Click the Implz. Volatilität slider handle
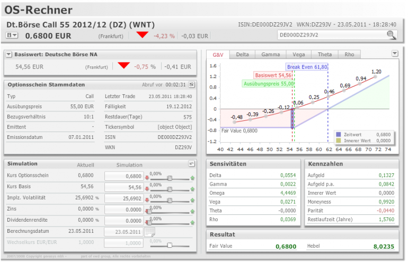408x263 pixels. [x=170, y=200]
